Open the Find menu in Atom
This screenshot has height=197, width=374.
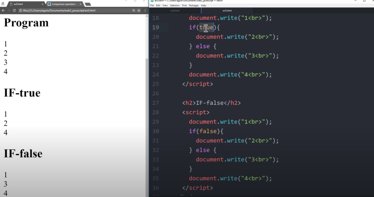184,5
